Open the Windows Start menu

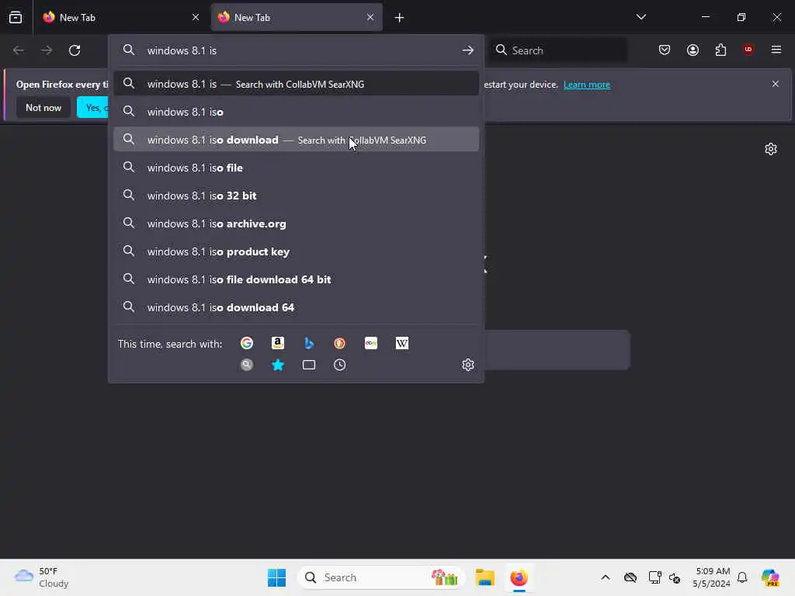pos(277,577)
